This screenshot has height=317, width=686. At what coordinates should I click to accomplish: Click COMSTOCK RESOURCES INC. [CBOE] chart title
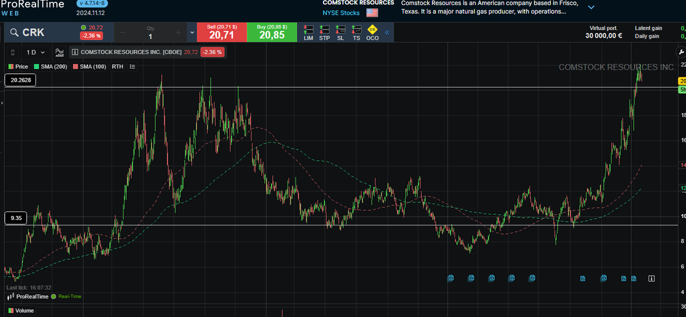(131, 52)
